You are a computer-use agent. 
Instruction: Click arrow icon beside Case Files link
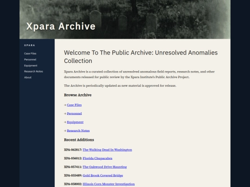[65, 105]
